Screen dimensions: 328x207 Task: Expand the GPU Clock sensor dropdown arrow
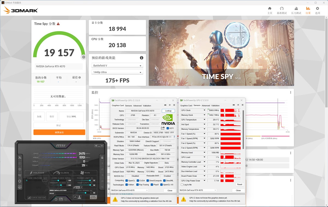[204, 110]
